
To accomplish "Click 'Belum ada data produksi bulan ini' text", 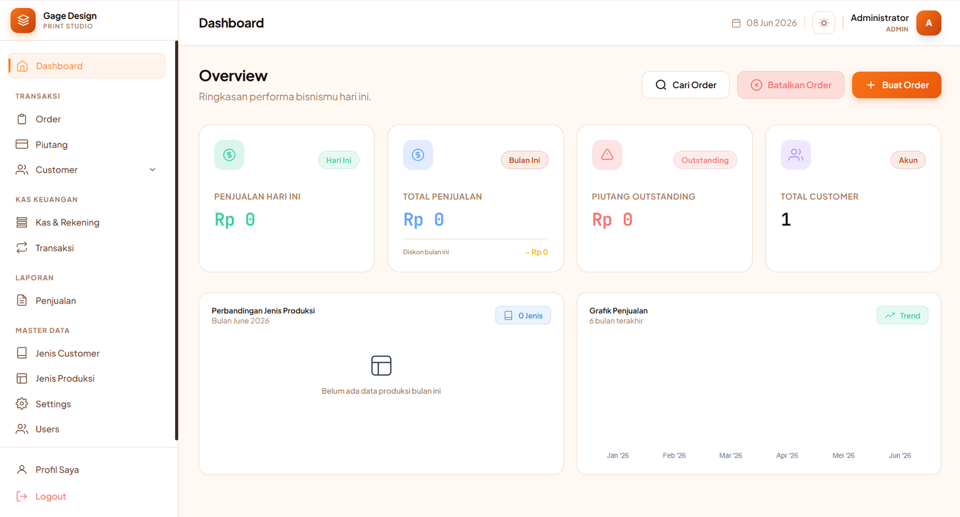I will [x=381, y=391].
